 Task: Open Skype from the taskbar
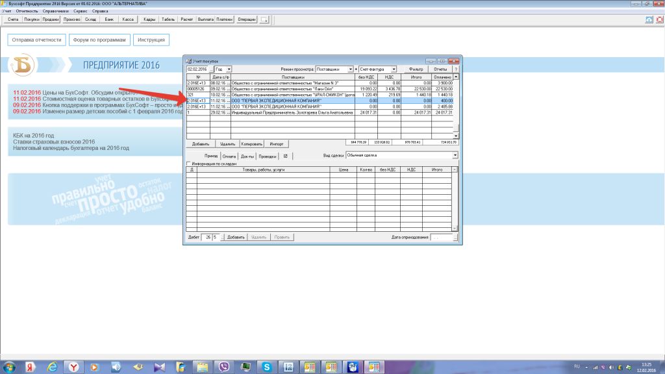click(266, 367)
